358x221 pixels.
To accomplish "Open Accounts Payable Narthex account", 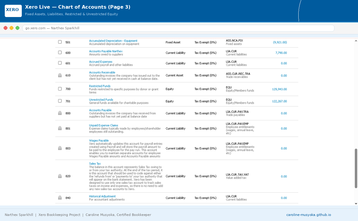I will (106, 51).
